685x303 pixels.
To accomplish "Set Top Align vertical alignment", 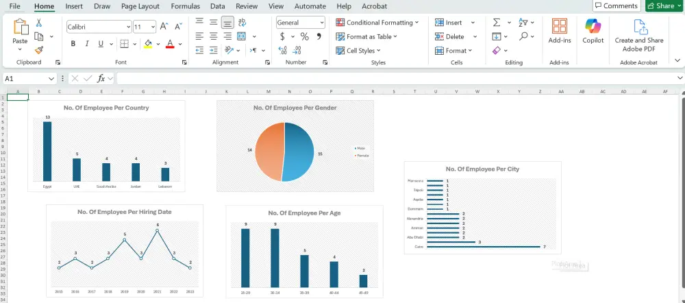I will (x=199, y=22).
